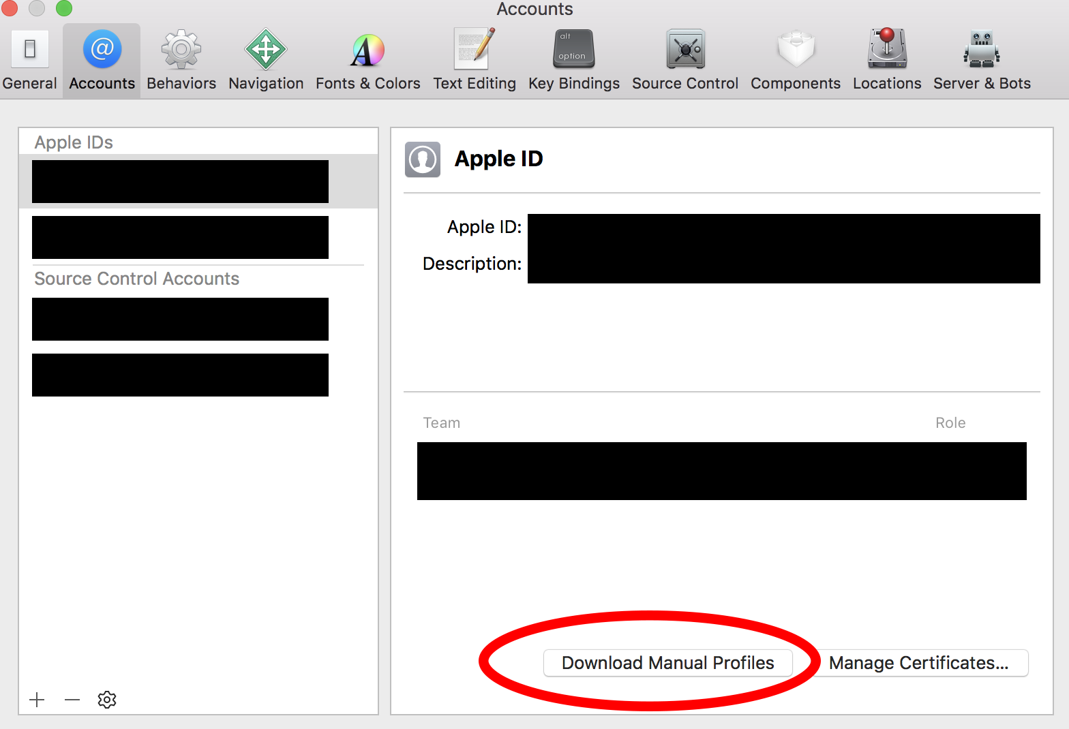Open the General preferences pane

coord(29,61)
